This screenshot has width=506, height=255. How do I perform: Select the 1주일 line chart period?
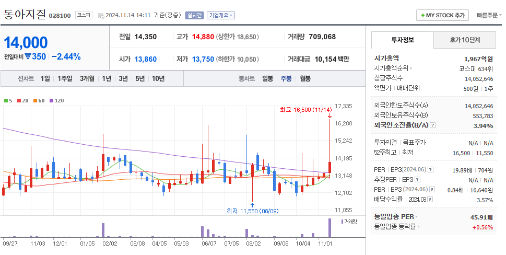click(65, 78)
